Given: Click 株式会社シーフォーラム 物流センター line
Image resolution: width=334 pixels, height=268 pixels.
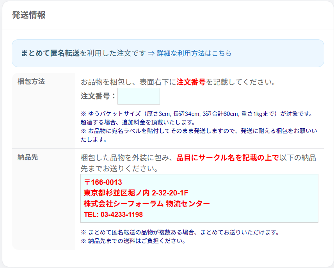Looking at the screenshot, I should 147,204.
